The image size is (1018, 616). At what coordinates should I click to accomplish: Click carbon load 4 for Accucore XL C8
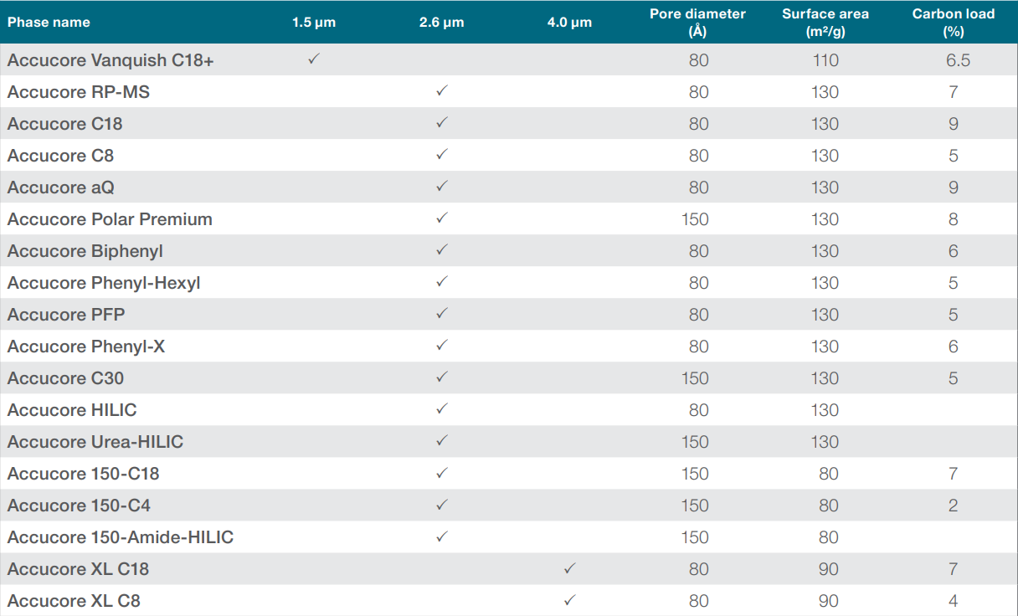954,601
